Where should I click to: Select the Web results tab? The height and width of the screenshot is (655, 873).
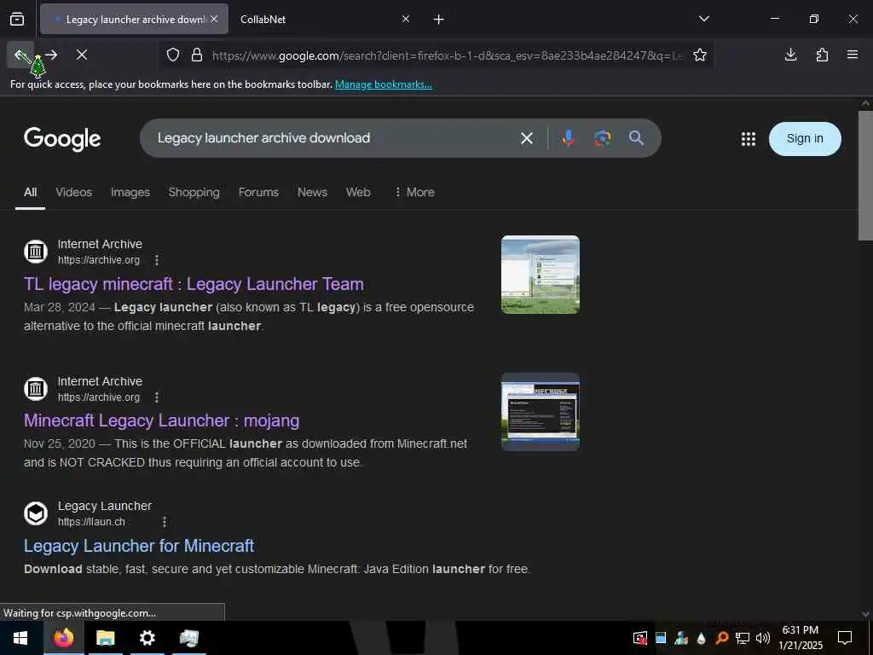[x=358, y=192]
